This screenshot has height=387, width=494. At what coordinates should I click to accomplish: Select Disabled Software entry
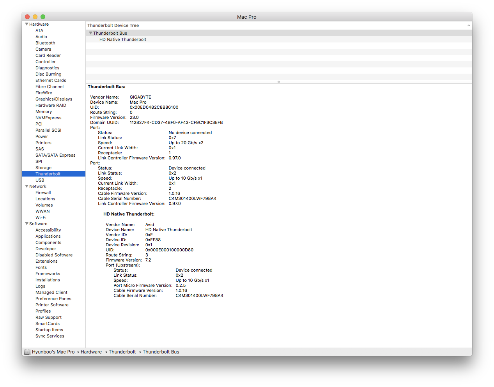click(54, 255)
